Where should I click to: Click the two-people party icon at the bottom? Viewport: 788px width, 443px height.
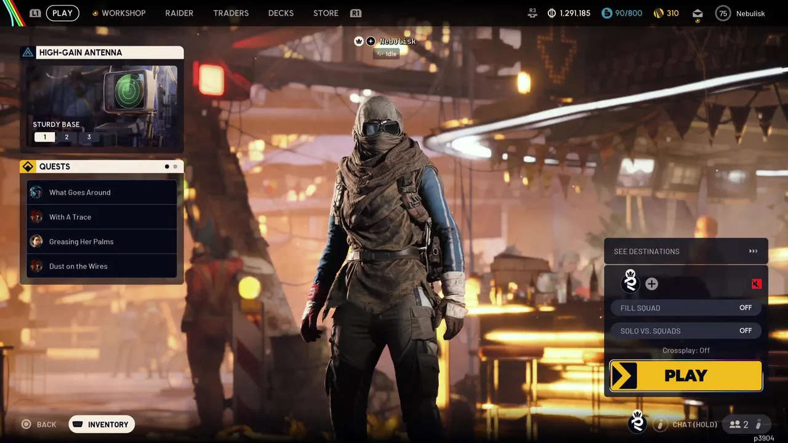coord(734,425)
